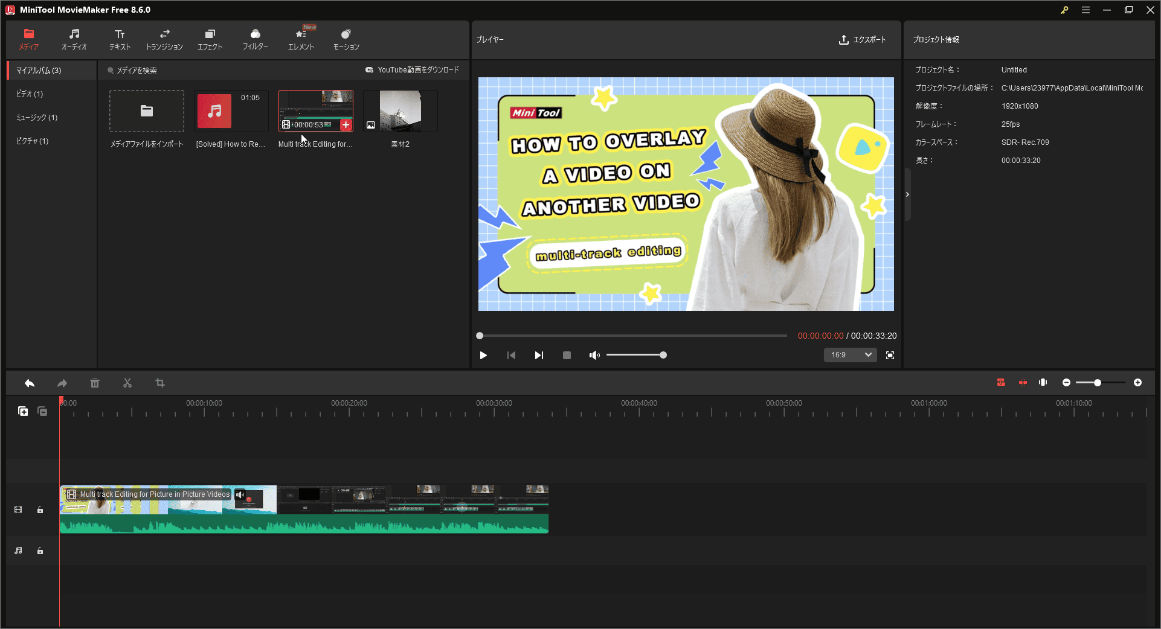Open the テキスト (Text) panel
Viewport: 1161px width, 629px height.
[x=119, y=38]
